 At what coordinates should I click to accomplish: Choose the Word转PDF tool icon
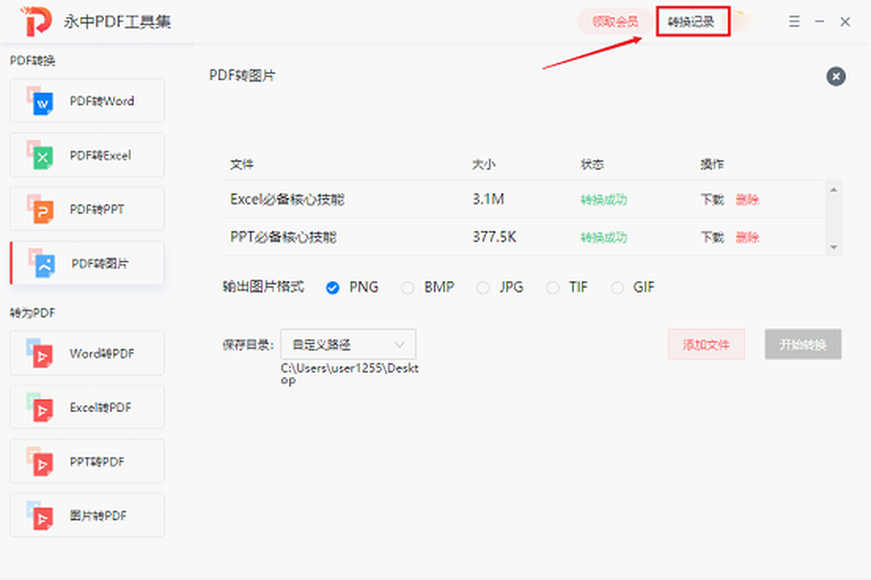pos(41,354)
